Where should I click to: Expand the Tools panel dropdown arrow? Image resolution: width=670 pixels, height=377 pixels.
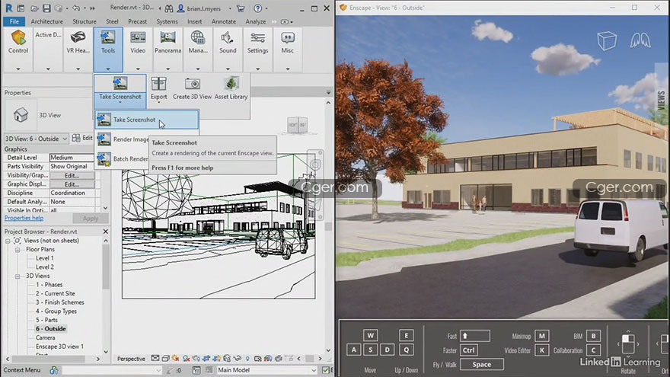tap(108, 69)
